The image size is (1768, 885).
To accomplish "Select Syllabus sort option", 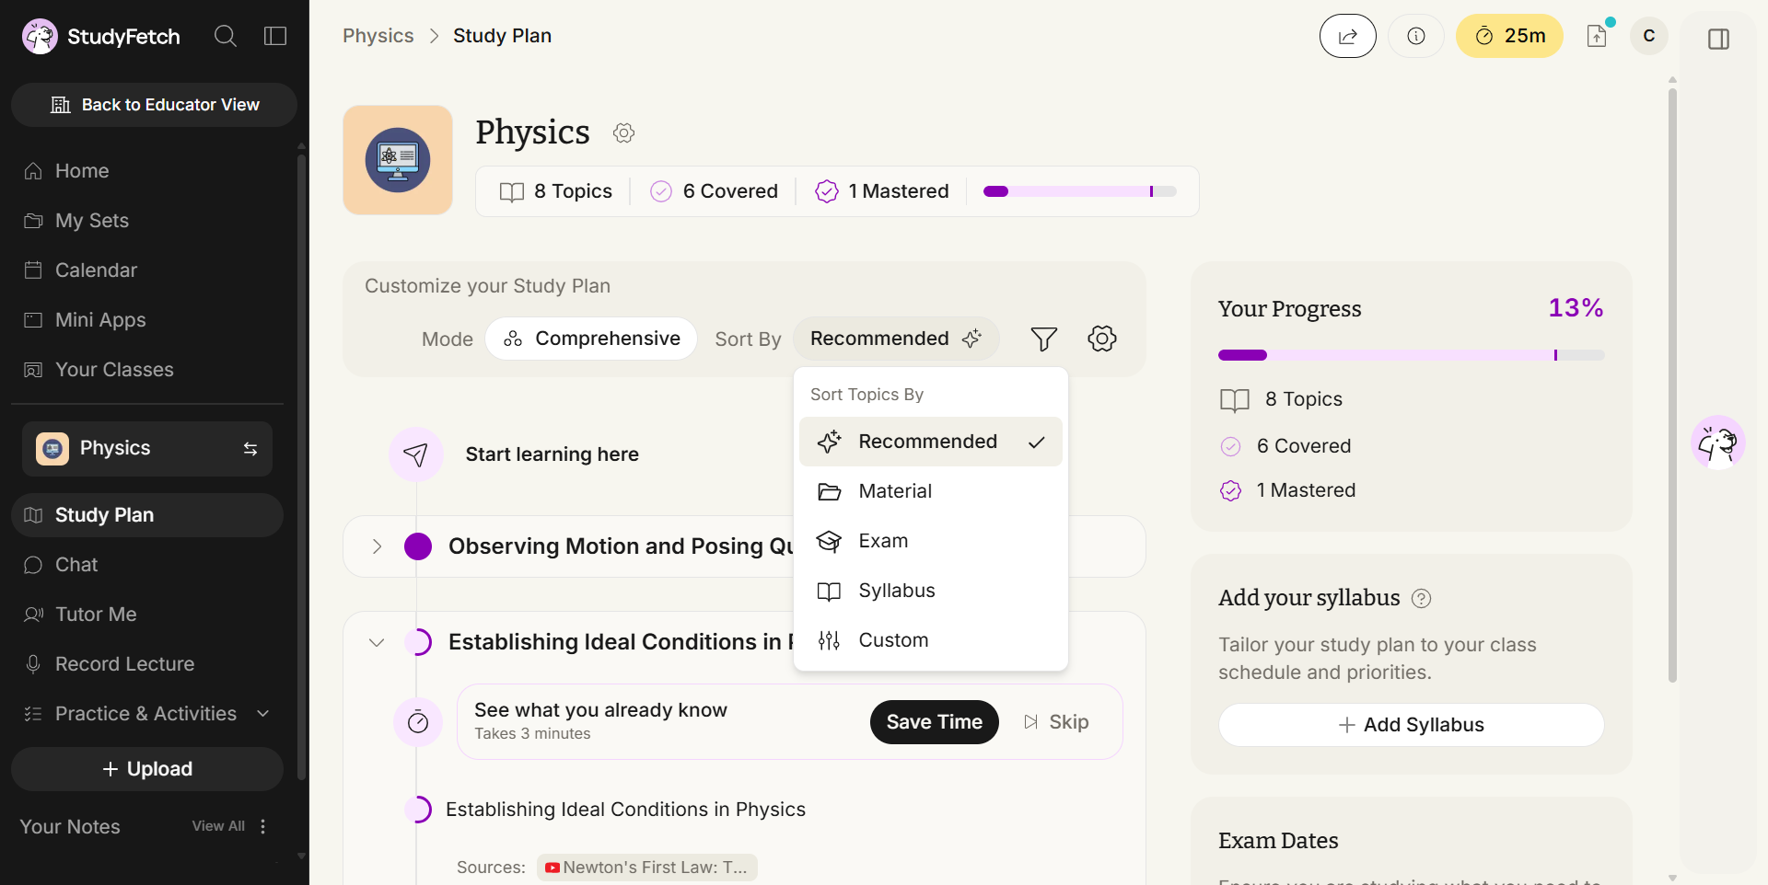I will point(930,591).
